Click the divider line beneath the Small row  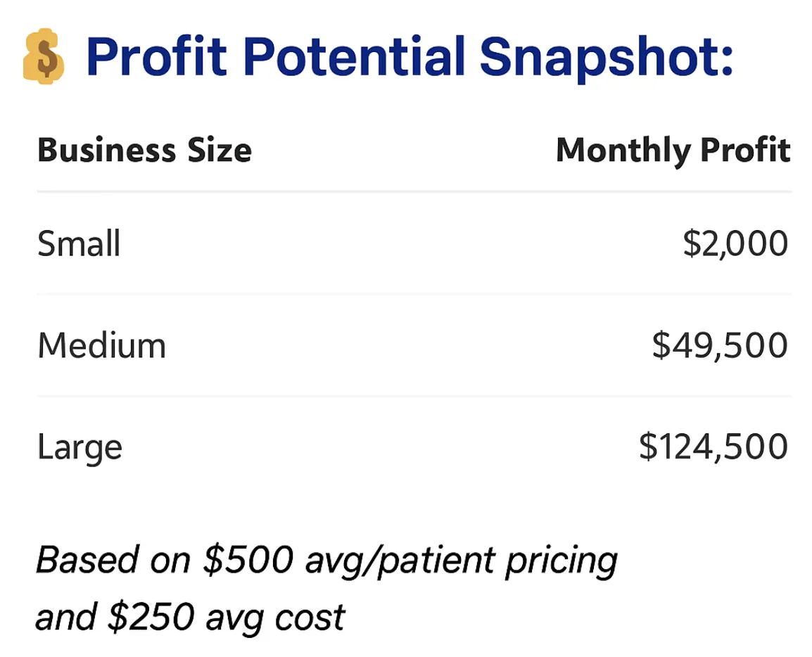coord(414,294)
